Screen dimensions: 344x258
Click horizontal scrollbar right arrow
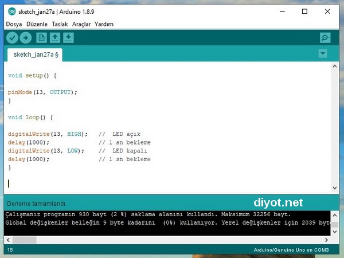[326, 240]
